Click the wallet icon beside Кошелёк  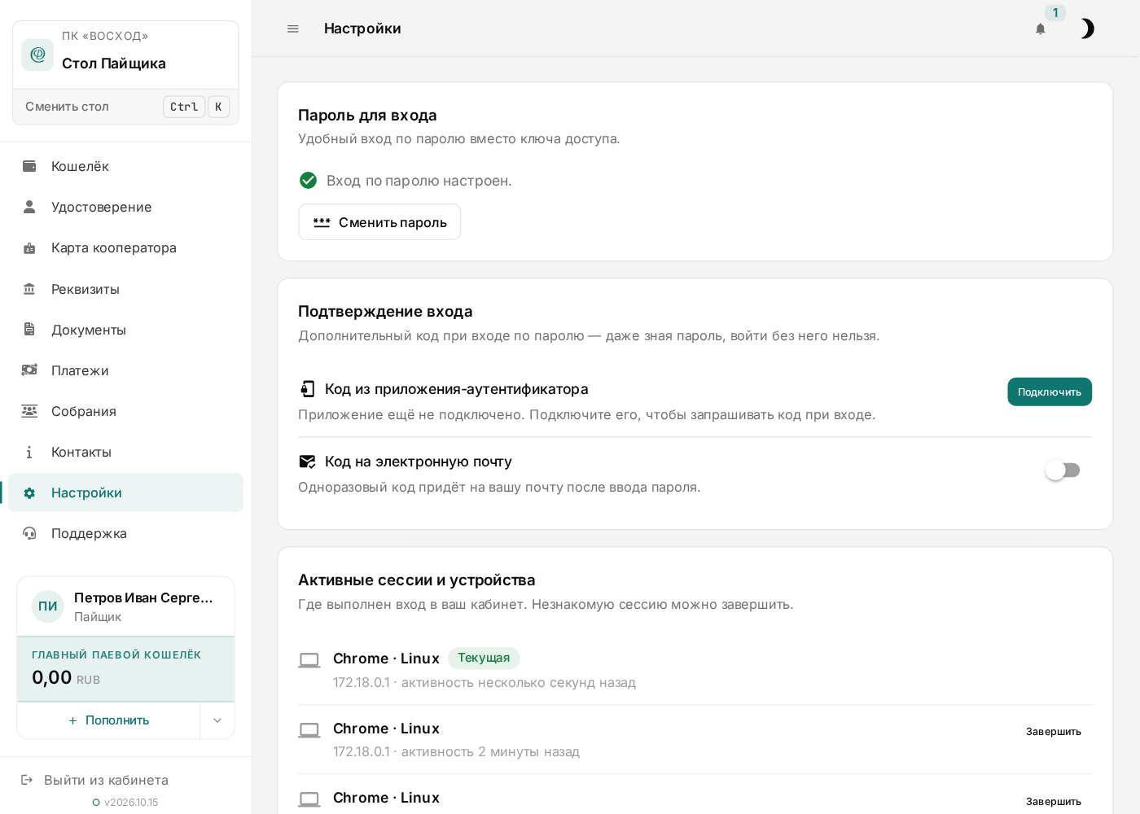click(x=29, y=166)
